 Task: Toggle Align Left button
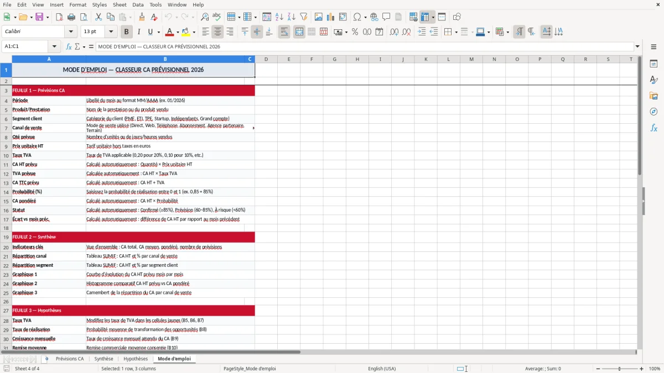(x=205, y=32)
